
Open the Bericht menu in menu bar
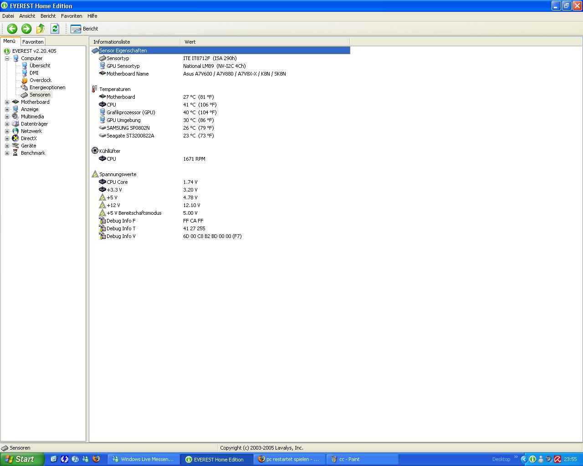pos(48,16)
